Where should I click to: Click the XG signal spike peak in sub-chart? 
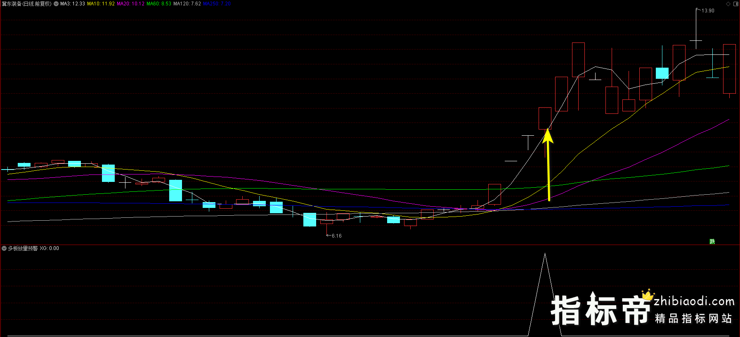click(x=545, y=254)
